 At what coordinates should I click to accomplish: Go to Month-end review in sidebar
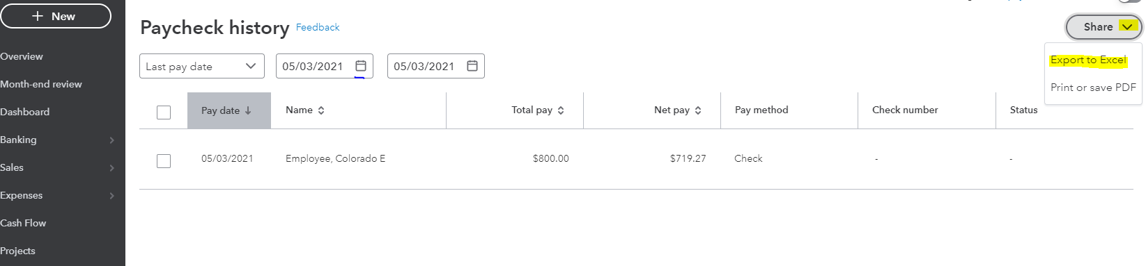point(41,84)
